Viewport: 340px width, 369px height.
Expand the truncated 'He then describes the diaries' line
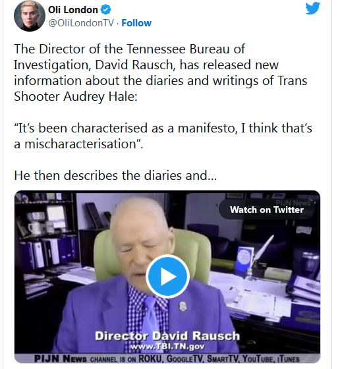click(115, 175)
